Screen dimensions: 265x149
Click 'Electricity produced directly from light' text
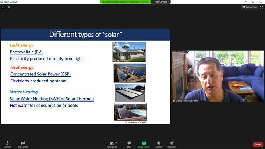coord(46,59)
